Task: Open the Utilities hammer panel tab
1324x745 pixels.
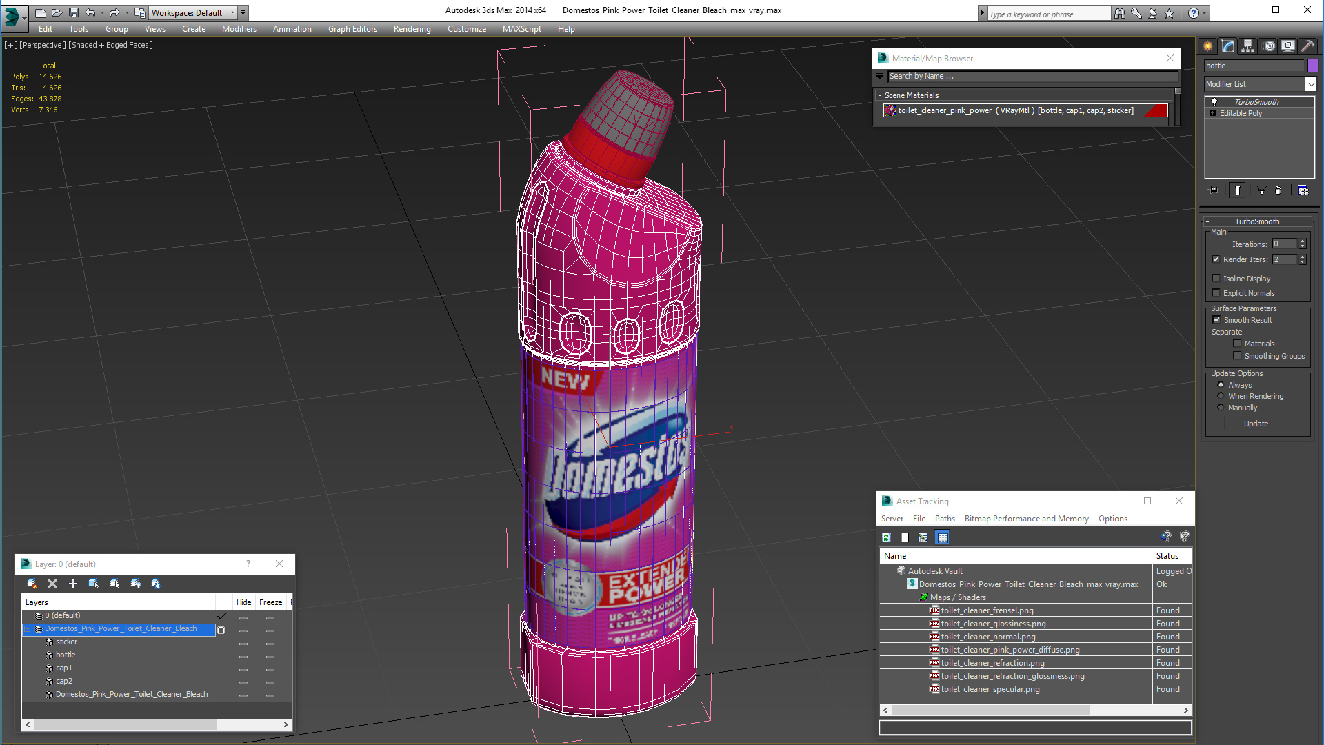Action: (1308, 46)
